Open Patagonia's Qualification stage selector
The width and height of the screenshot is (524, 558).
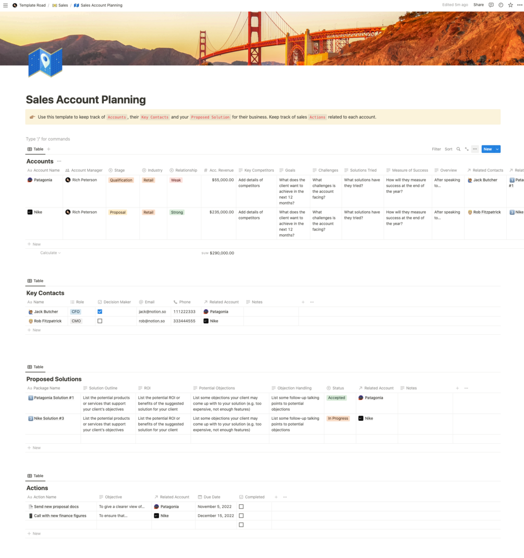121,180
